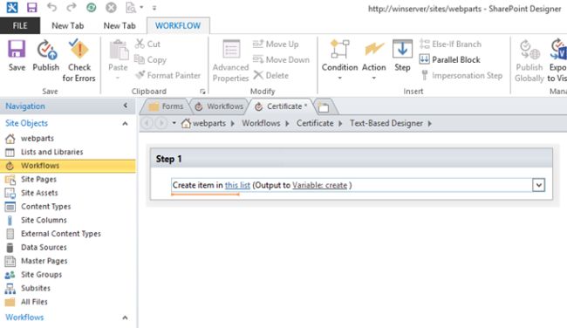Open Site Pages
The image size is (567, 328).
point(31,179)
